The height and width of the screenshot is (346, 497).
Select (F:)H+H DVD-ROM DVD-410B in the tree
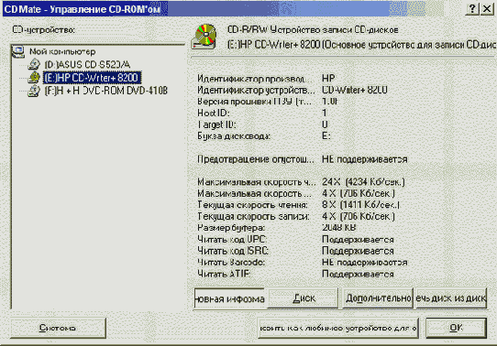coord(105,91)
